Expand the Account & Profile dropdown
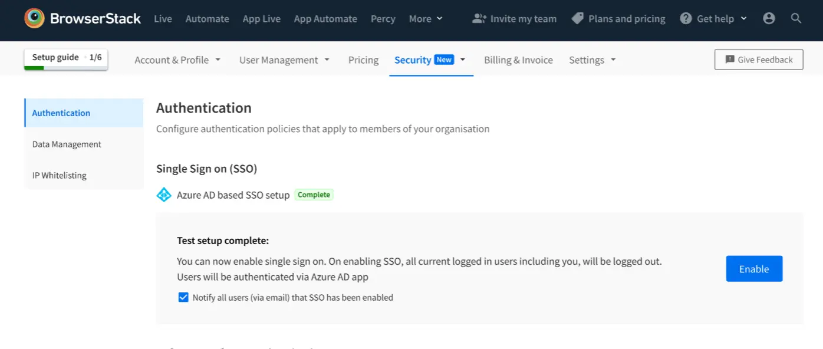Image resolution: width=823 pixels, height=349 pixels. pyautogui.click(x=177, y=60)
